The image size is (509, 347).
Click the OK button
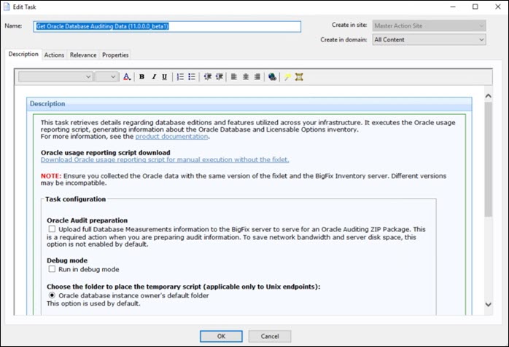click(221, 336)
